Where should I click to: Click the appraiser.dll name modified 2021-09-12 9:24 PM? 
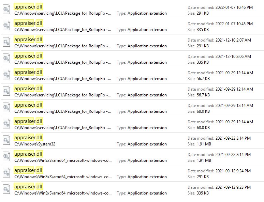pyautogui.click(x=28, y=170)
